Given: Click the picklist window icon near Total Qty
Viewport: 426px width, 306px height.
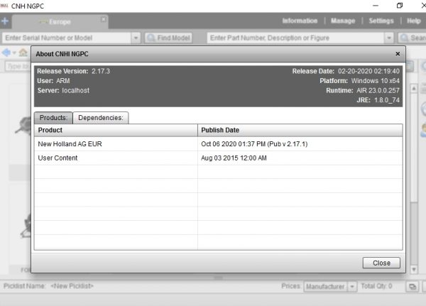Looking at the screenshot, I should [x=412, y=286].
